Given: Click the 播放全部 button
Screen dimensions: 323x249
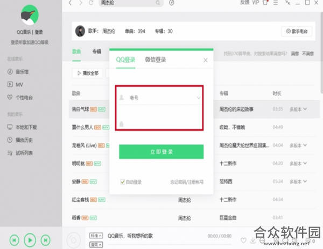Looking at the screenshot, I should [x=88, y=73].
